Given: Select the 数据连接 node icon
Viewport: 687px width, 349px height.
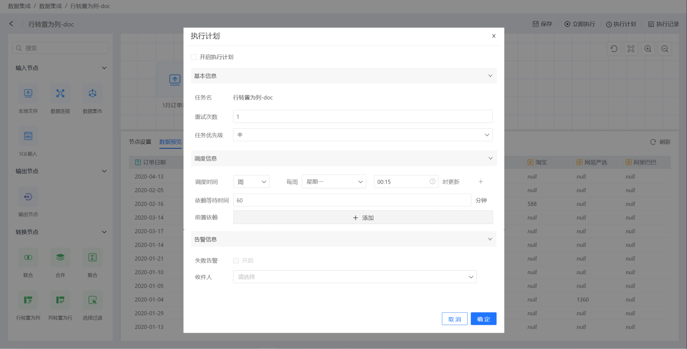Looking at the screenshot, I should (x=60, y=93).
